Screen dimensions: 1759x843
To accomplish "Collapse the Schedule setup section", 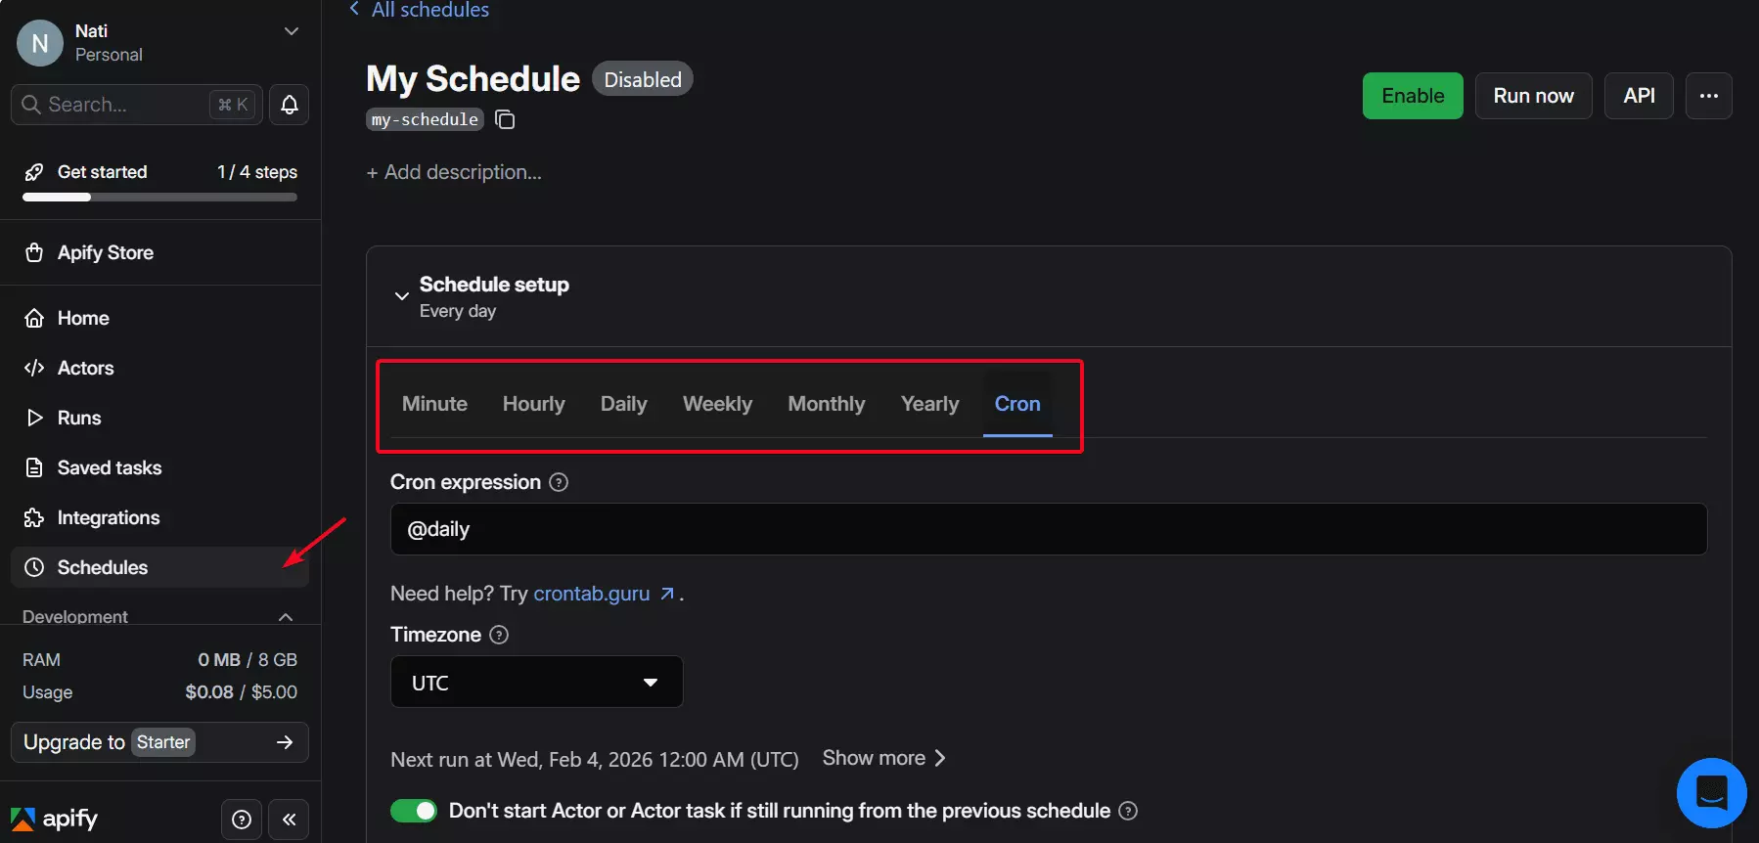I will [x=401, y=296].
